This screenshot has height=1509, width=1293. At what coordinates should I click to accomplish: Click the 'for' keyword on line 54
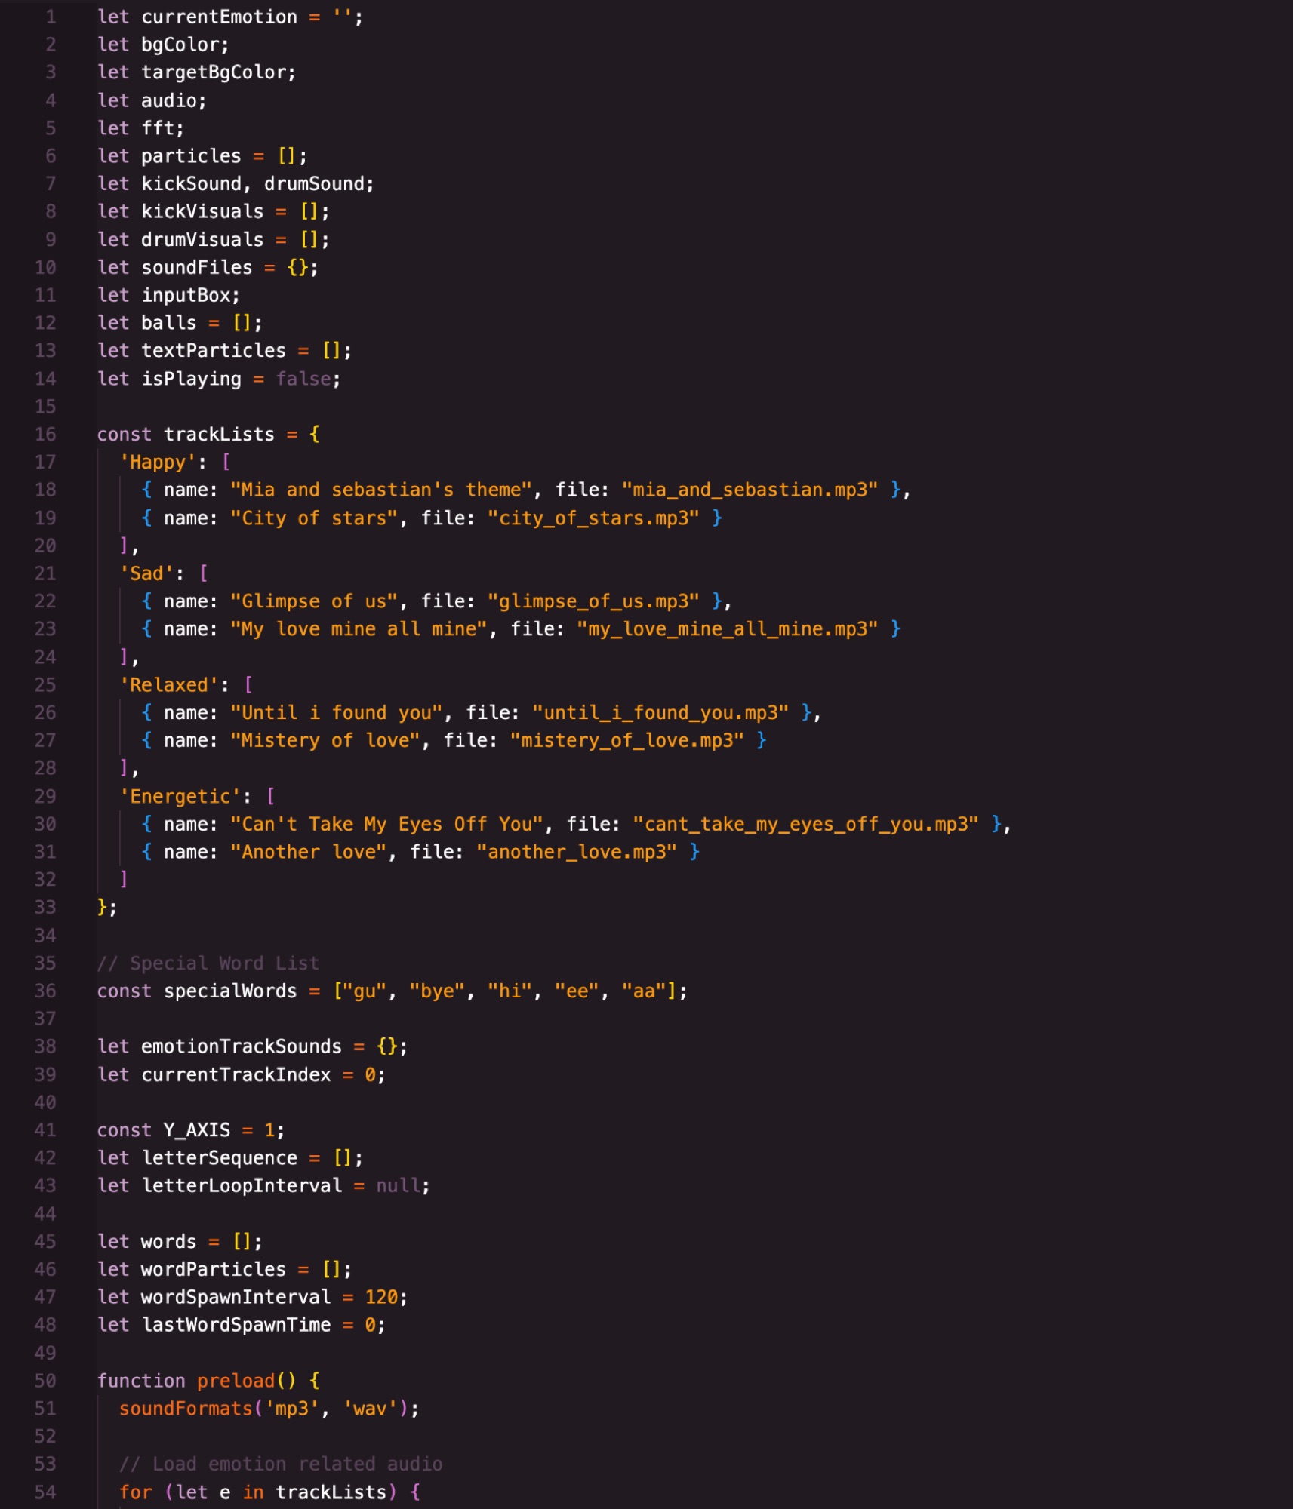(x=136, y=1492)
